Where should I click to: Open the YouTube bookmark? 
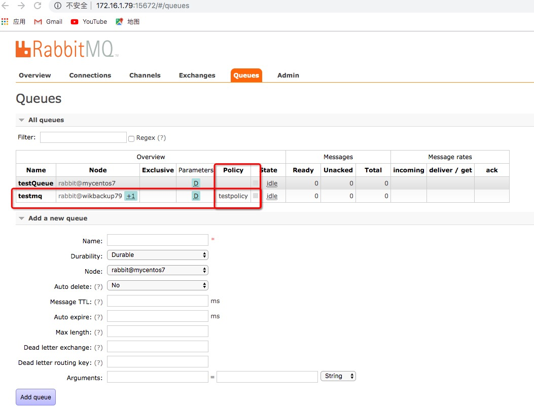(89, 22)
